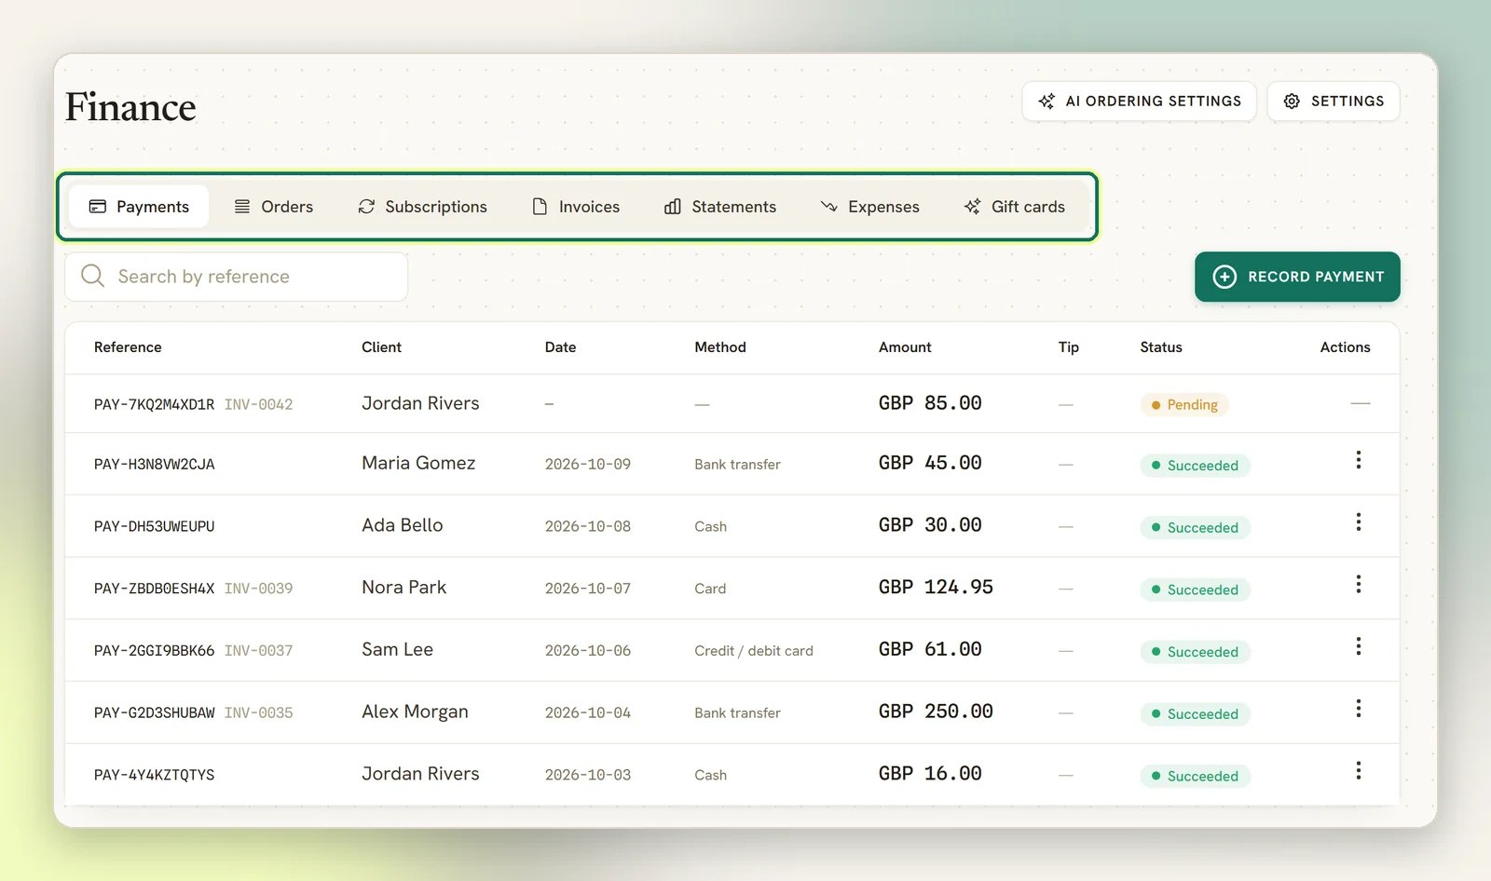1491x881 pixels.
Task: Click the Pending status badge
Action: [1184, 404]
